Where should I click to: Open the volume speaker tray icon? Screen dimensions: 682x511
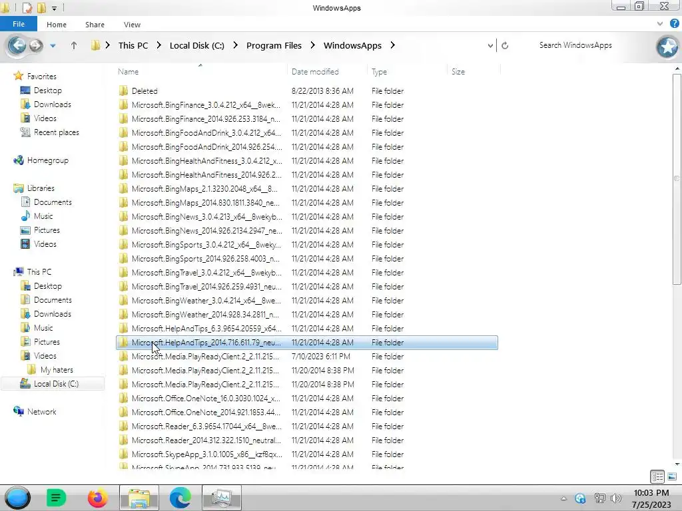(616, 498)
